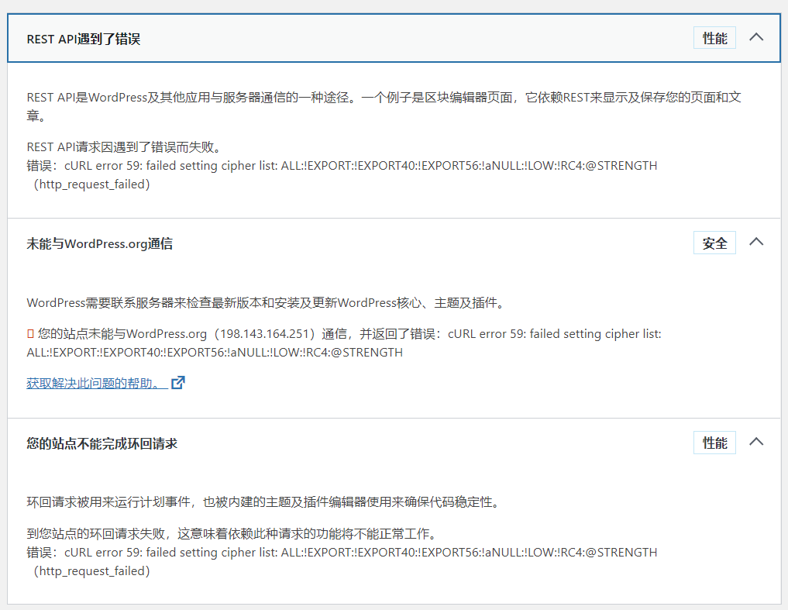788x610 pixels.
Task: Collapse the loopback request section chevron
Action: (x=756, y=443)
